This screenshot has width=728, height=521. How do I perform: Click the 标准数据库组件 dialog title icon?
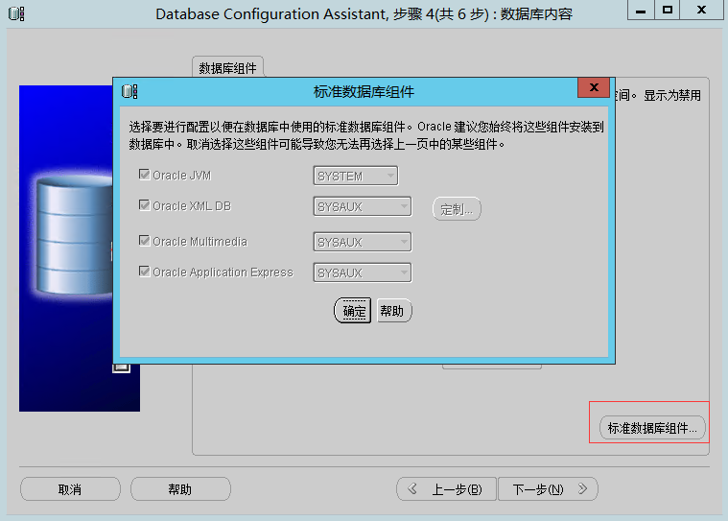(129, 91)
